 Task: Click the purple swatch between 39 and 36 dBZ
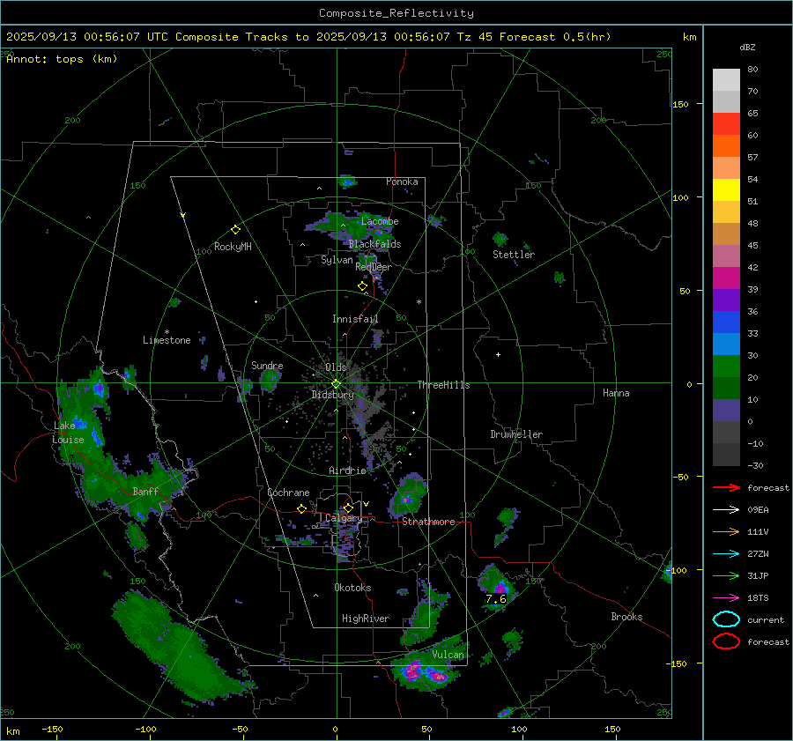(x=726, y=300)
